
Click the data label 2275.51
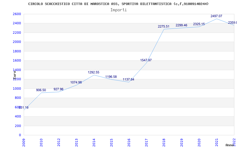(x=164, y=26)
